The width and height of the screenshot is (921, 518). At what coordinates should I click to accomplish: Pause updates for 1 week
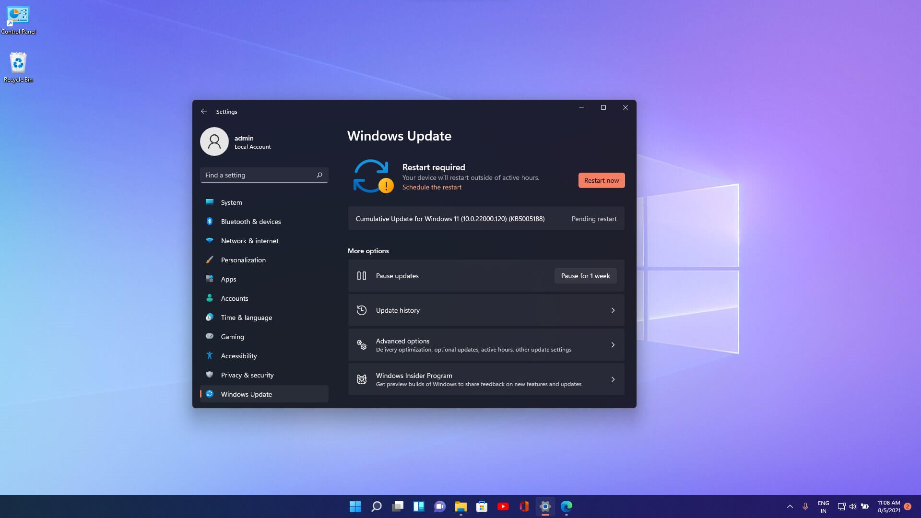[x=584, y=275]
